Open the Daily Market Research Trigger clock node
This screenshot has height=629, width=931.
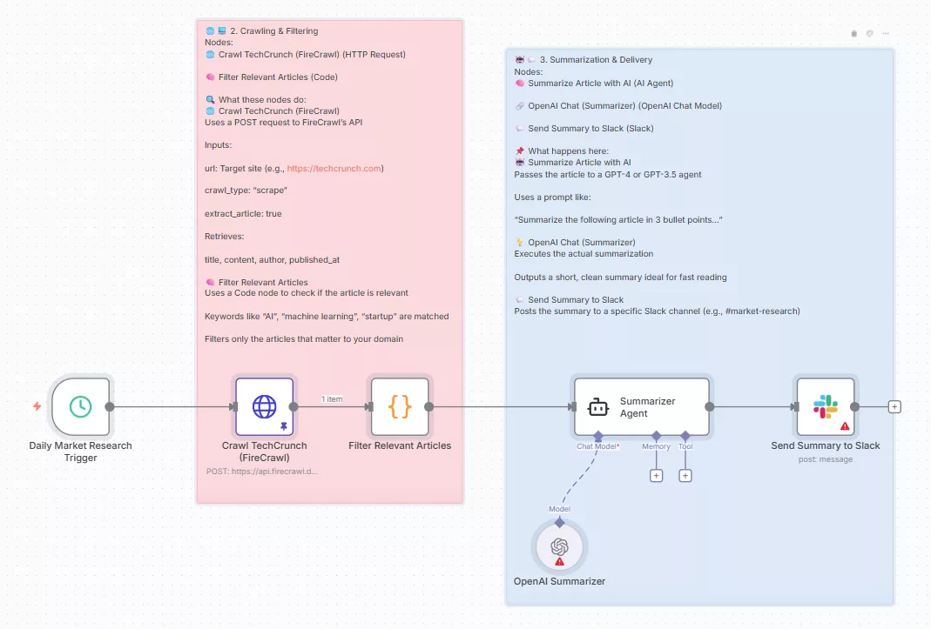point(80,406)
